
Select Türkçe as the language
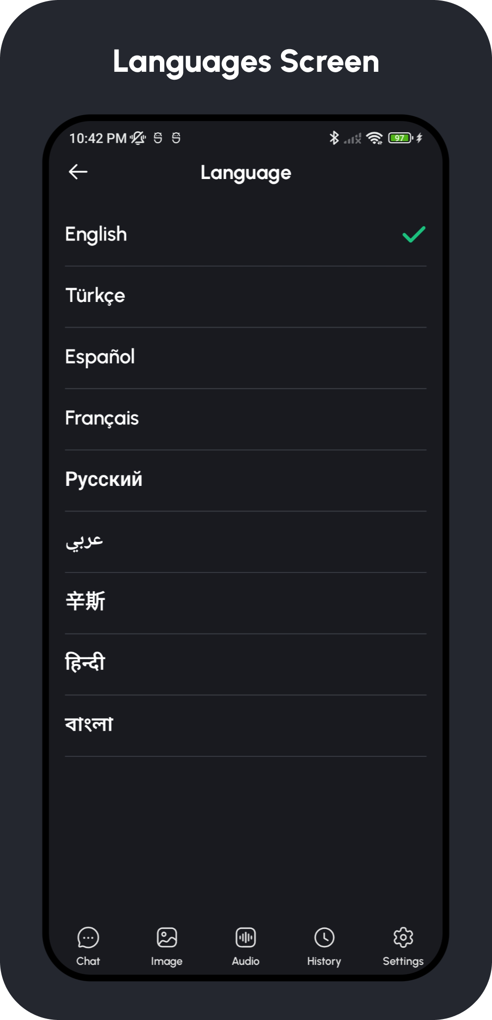[95, 296]
